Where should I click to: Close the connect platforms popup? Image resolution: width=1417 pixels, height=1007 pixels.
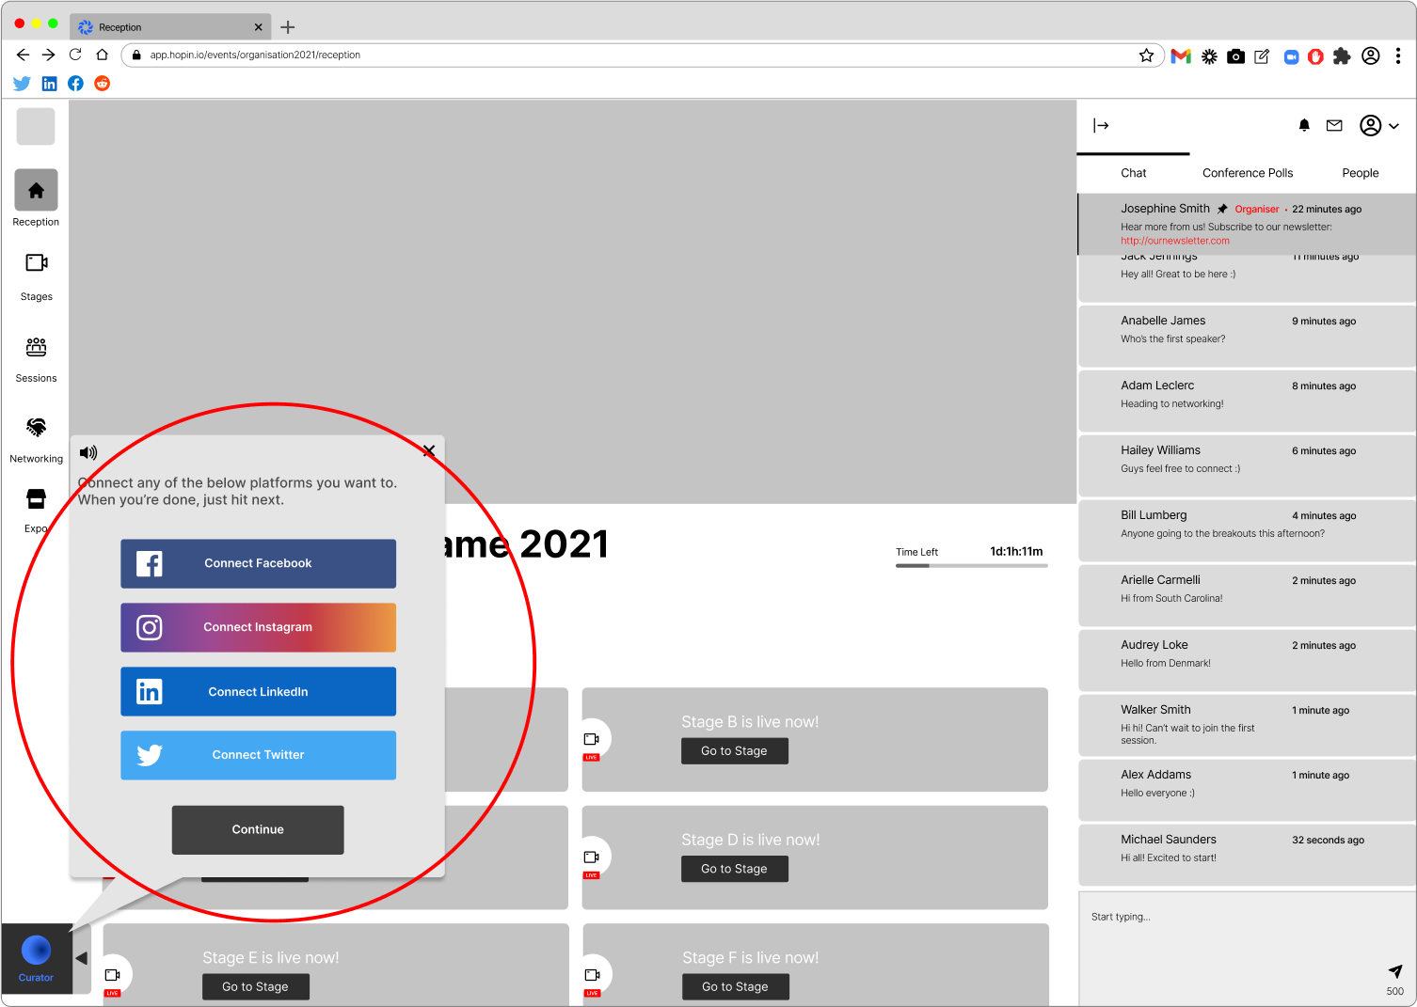coord(428,451)
